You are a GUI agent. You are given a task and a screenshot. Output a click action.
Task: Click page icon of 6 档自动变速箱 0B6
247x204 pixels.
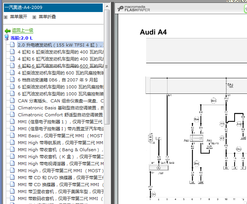tap(12, 80)
